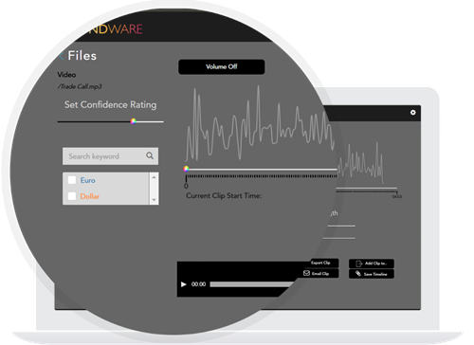Tick the Dollar keyword checkbox
The height and width of the screenshot is (345, 474).
(72, 196)
